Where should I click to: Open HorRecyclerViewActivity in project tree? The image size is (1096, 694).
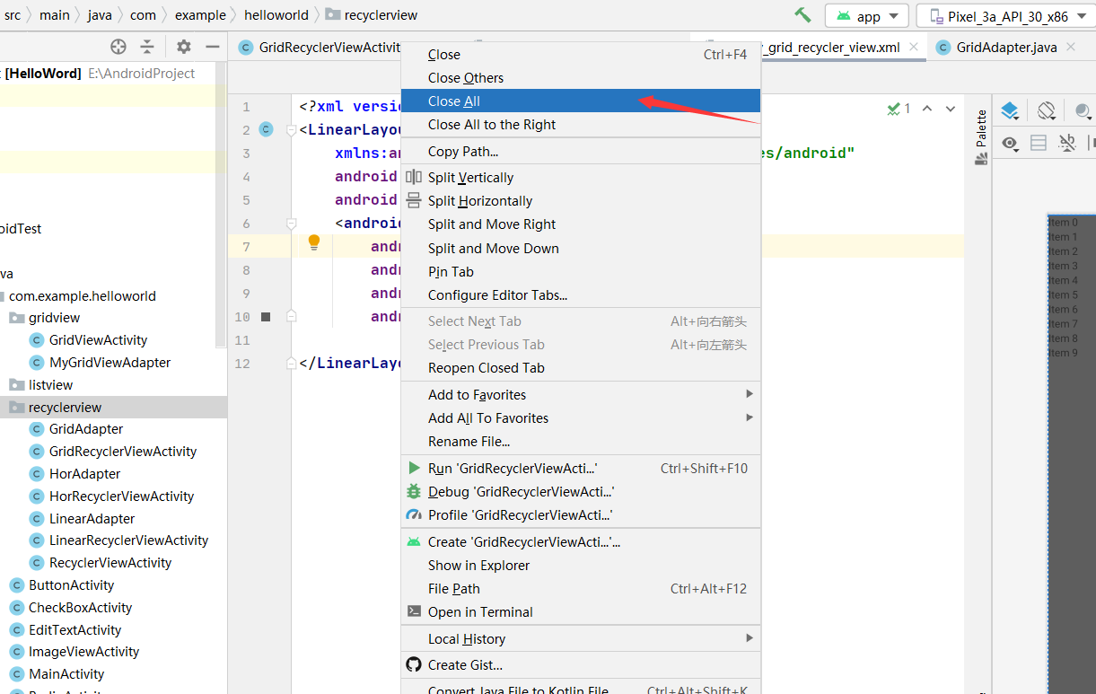point(121,496)
